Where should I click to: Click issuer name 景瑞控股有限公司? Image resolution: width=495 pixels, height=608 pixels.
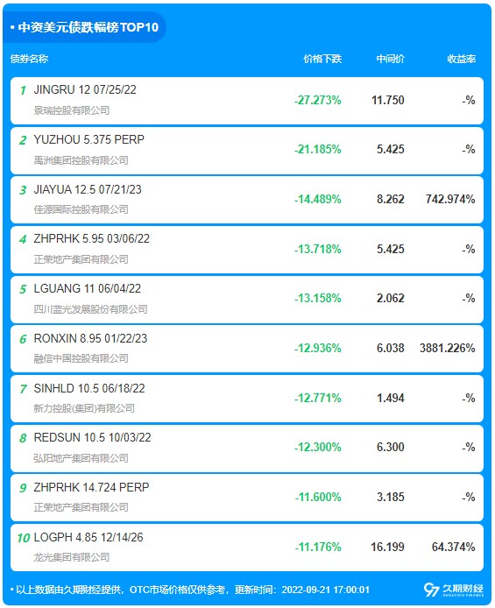coord(72,110)
